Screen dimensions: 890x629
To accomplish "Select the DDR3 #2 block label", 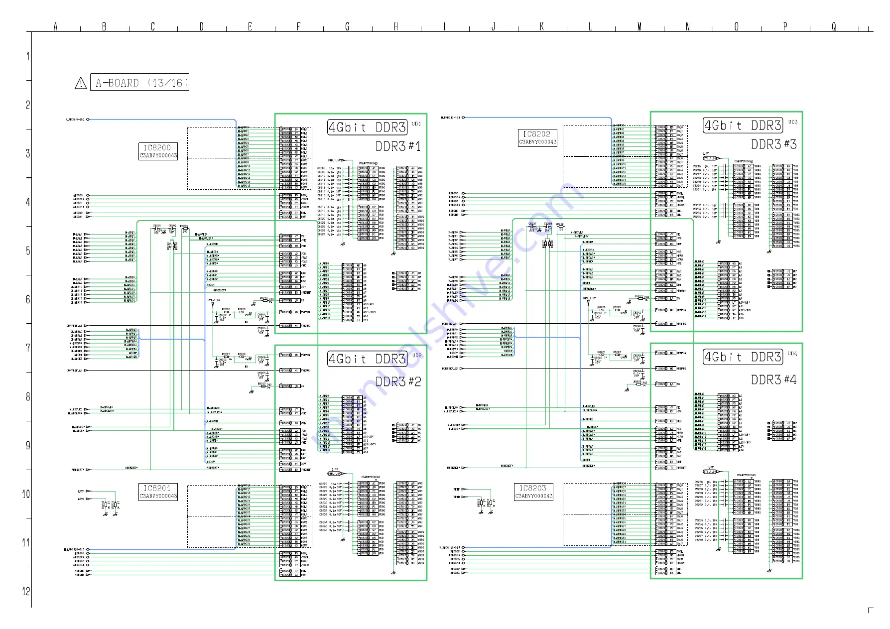I will [398, 382].
